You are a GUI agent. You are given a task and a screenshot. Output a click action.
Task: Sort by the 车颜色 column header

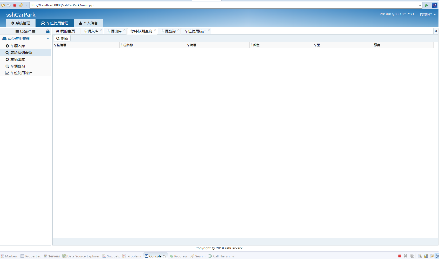click(281, 45)
